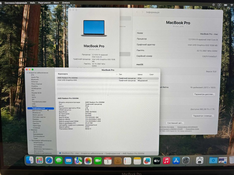Collapse the Програмне забезпечення section
The height and width of the screenshot is (175, 234).
click(30, 140)
